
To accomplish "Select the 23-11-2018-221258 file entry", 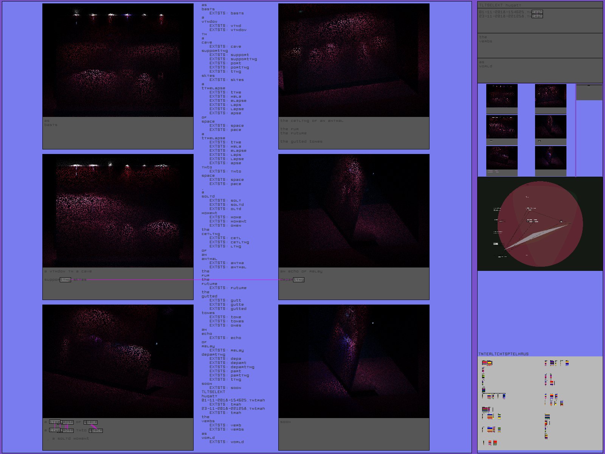I will tap(501, 16).
